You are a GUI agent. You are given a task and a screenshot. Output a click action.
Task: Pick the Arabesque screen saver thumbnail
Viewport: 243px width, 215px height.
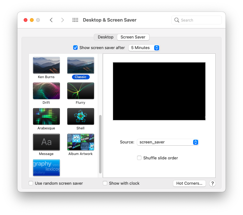[x=46, y=117]
